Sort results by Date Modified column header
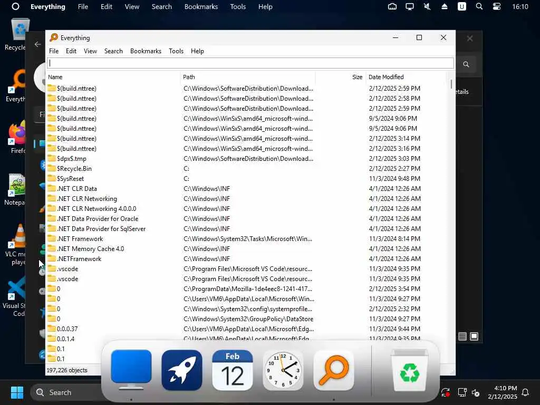This screenshot has height=405, width=540. [406, 77]
